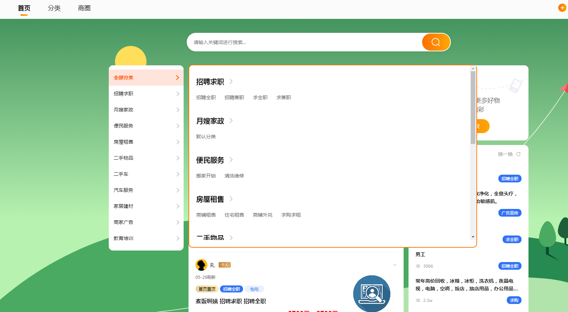The image size is (568, 312).
Task: Open the 招聘兼职 subcategory link
Action: [234, 97]
